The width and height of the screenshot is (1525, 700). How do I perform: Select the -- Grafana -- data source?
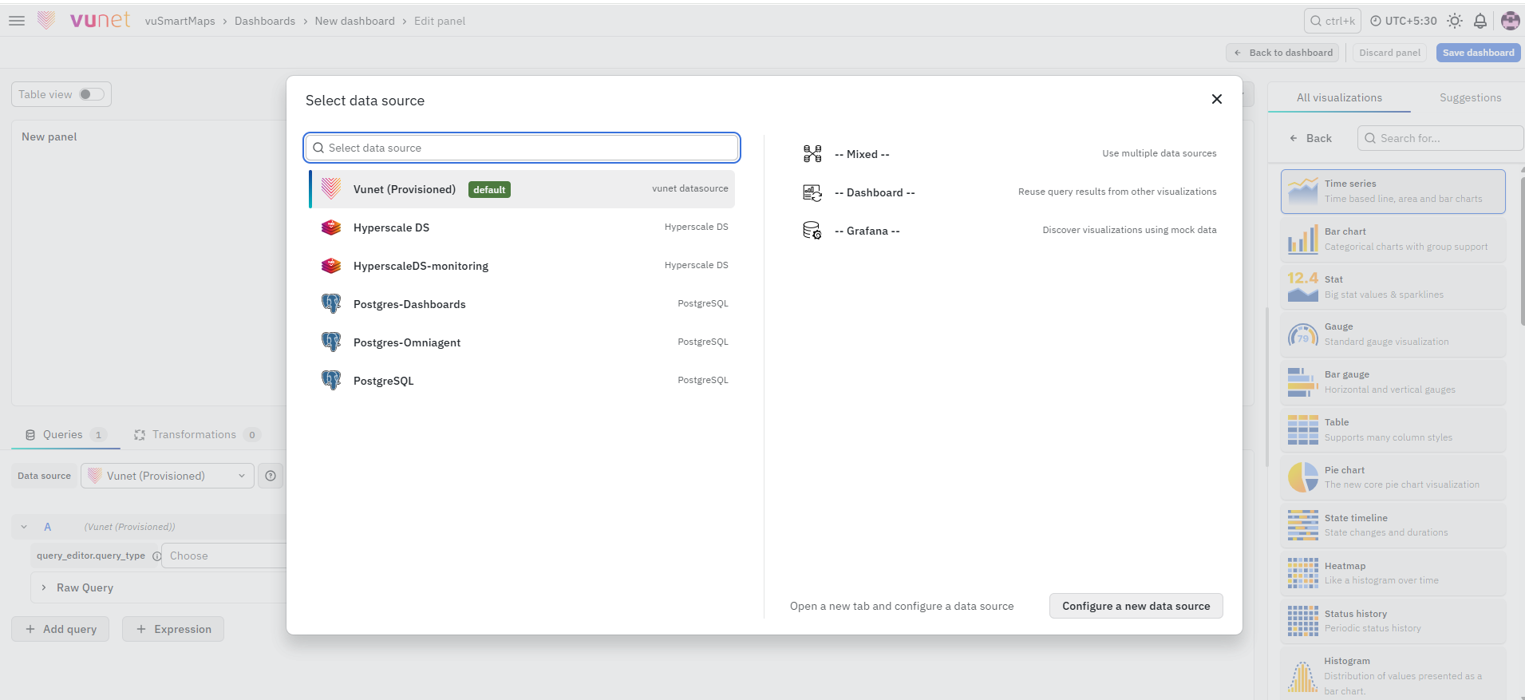click(x=1009, y=231)
